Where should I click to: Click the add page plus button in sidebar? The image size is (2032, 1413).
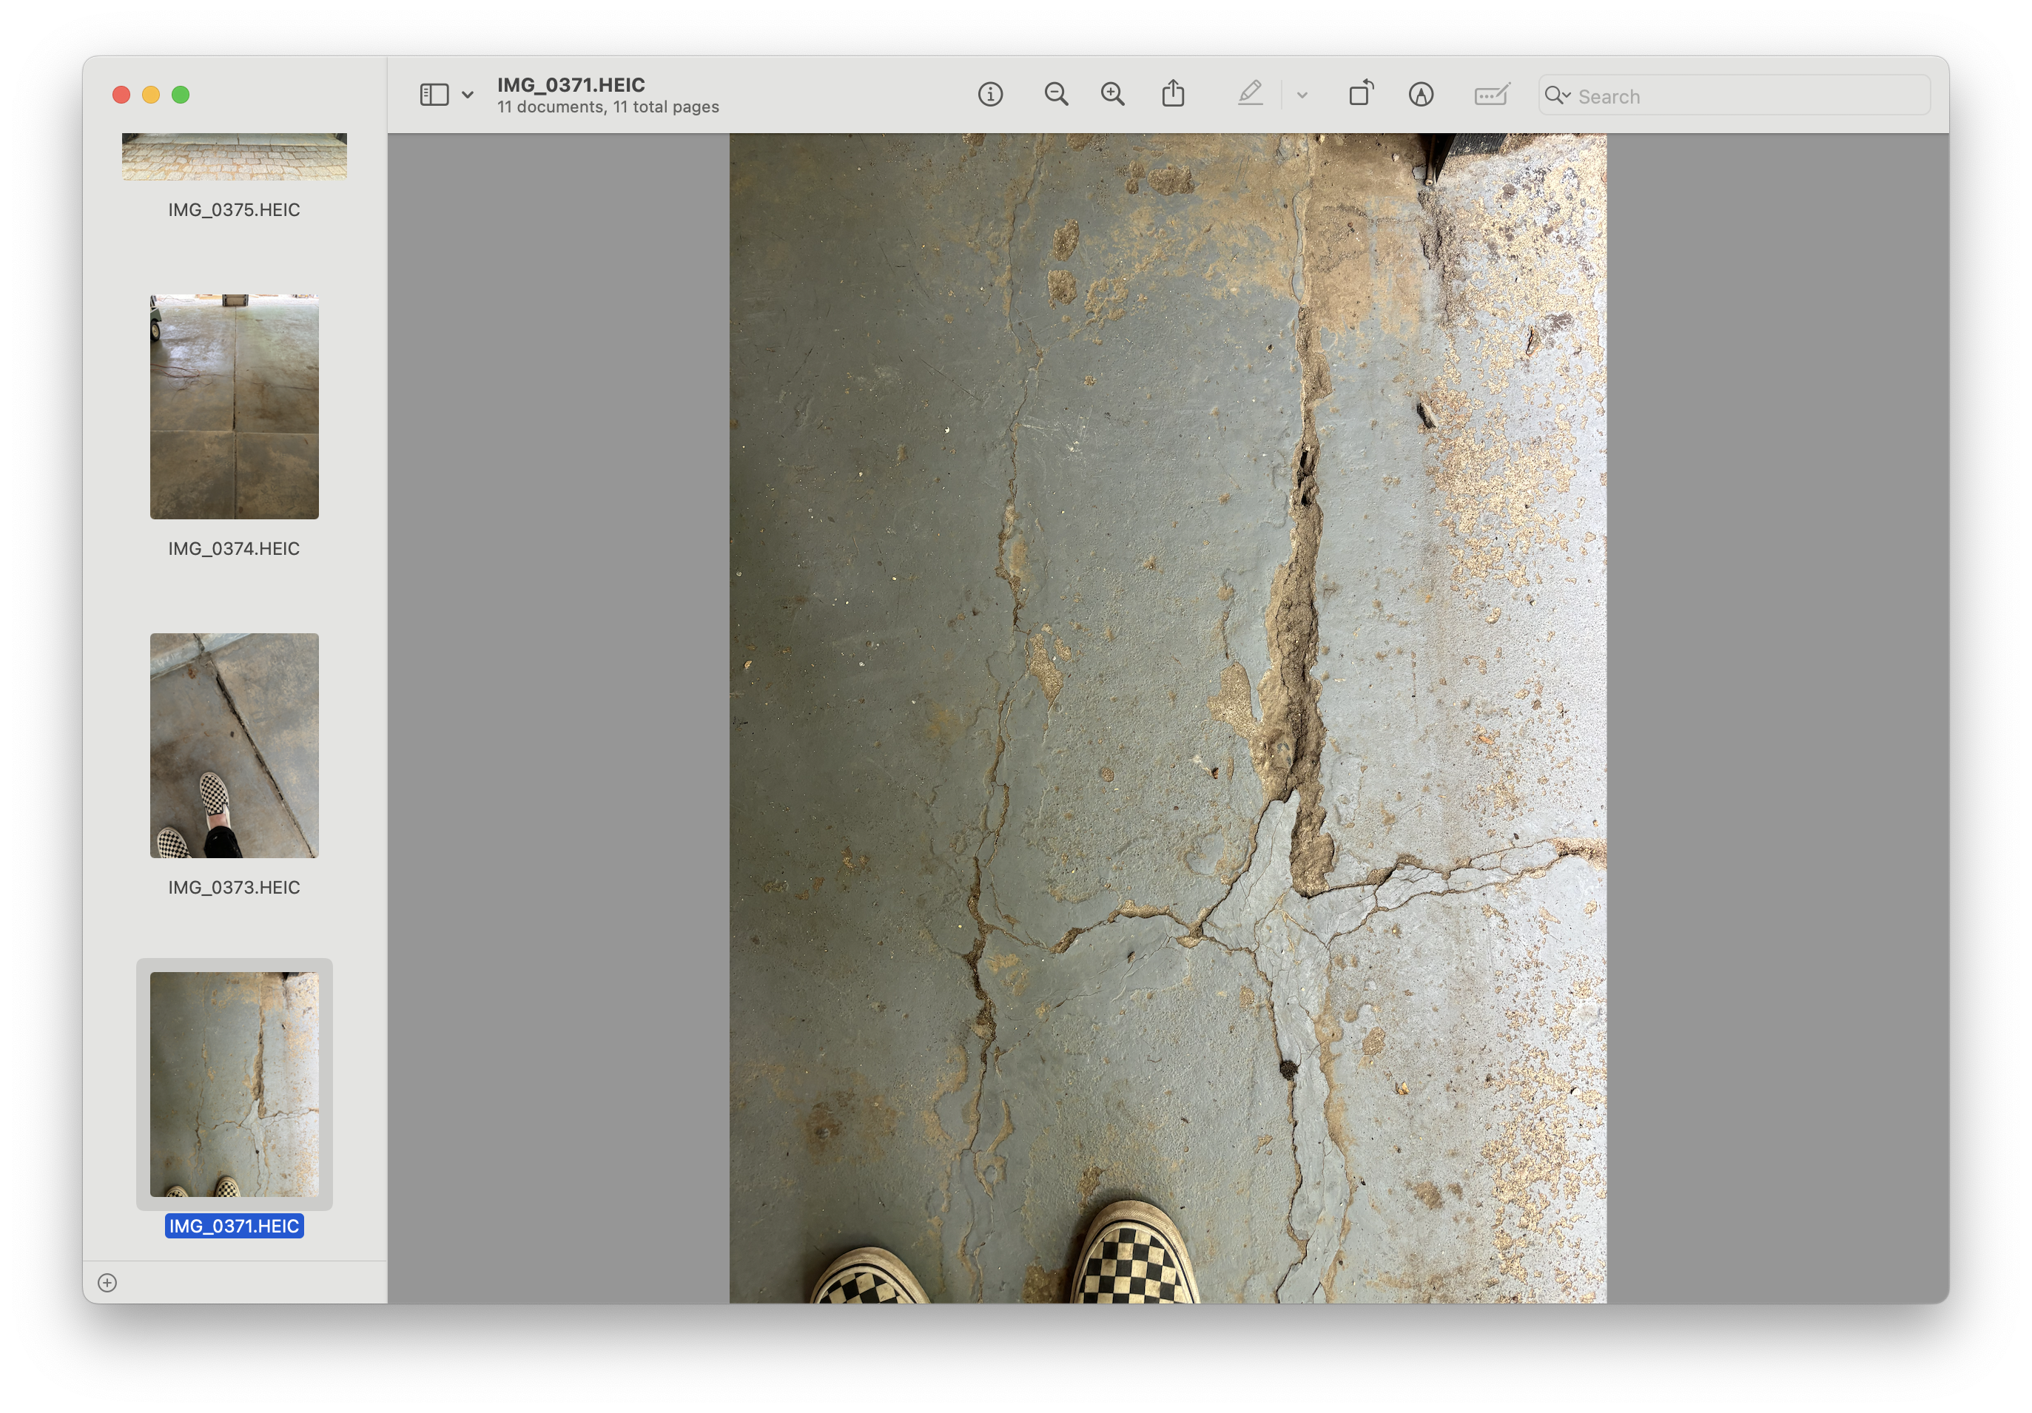[x=107, y=1282]
